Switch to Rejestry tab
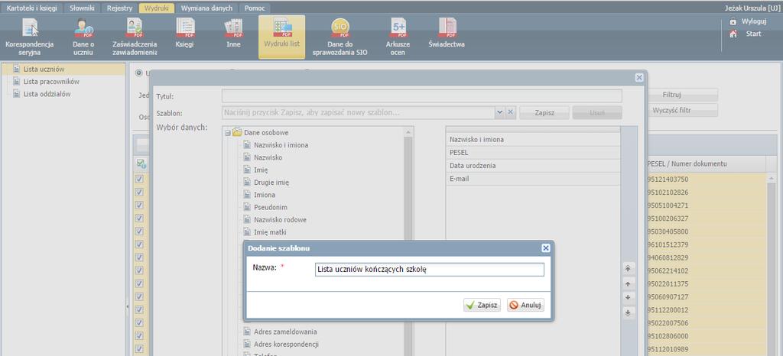Screen dimensions: 783x356 tap(120, 8)
